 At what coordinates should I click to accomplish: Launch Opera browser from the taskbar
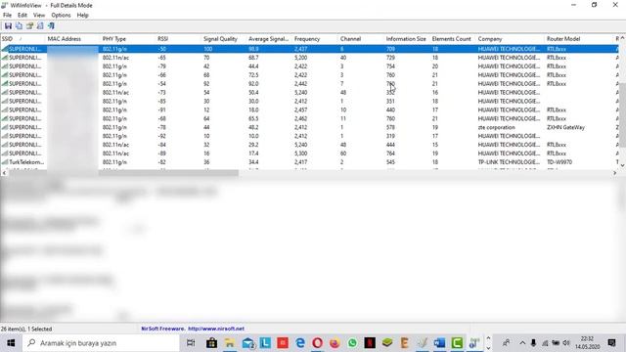pyautogui.click(x=317, y=343)
